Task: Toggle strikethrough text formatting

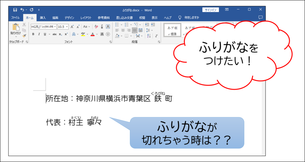Action: tap(55, 34)
